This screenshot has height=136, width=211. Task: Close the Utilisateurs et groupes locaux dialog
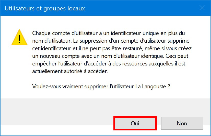pos(202,8)
